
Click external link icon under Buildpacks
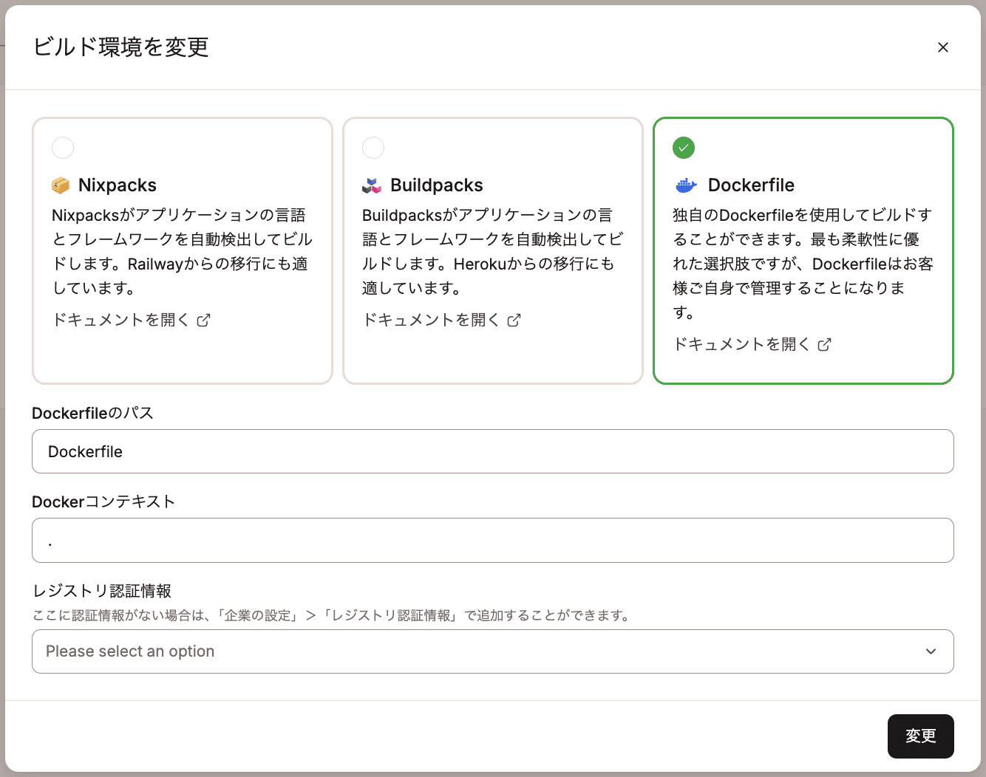point(514,320)
